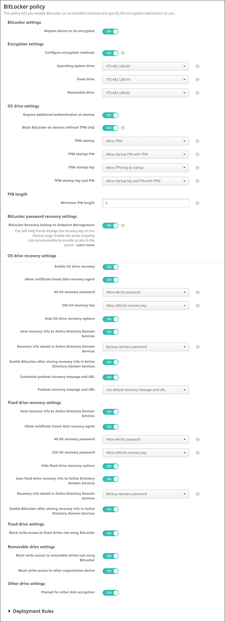
Task: Click help icon next to Operating system drive
Action: pos(197,66)
